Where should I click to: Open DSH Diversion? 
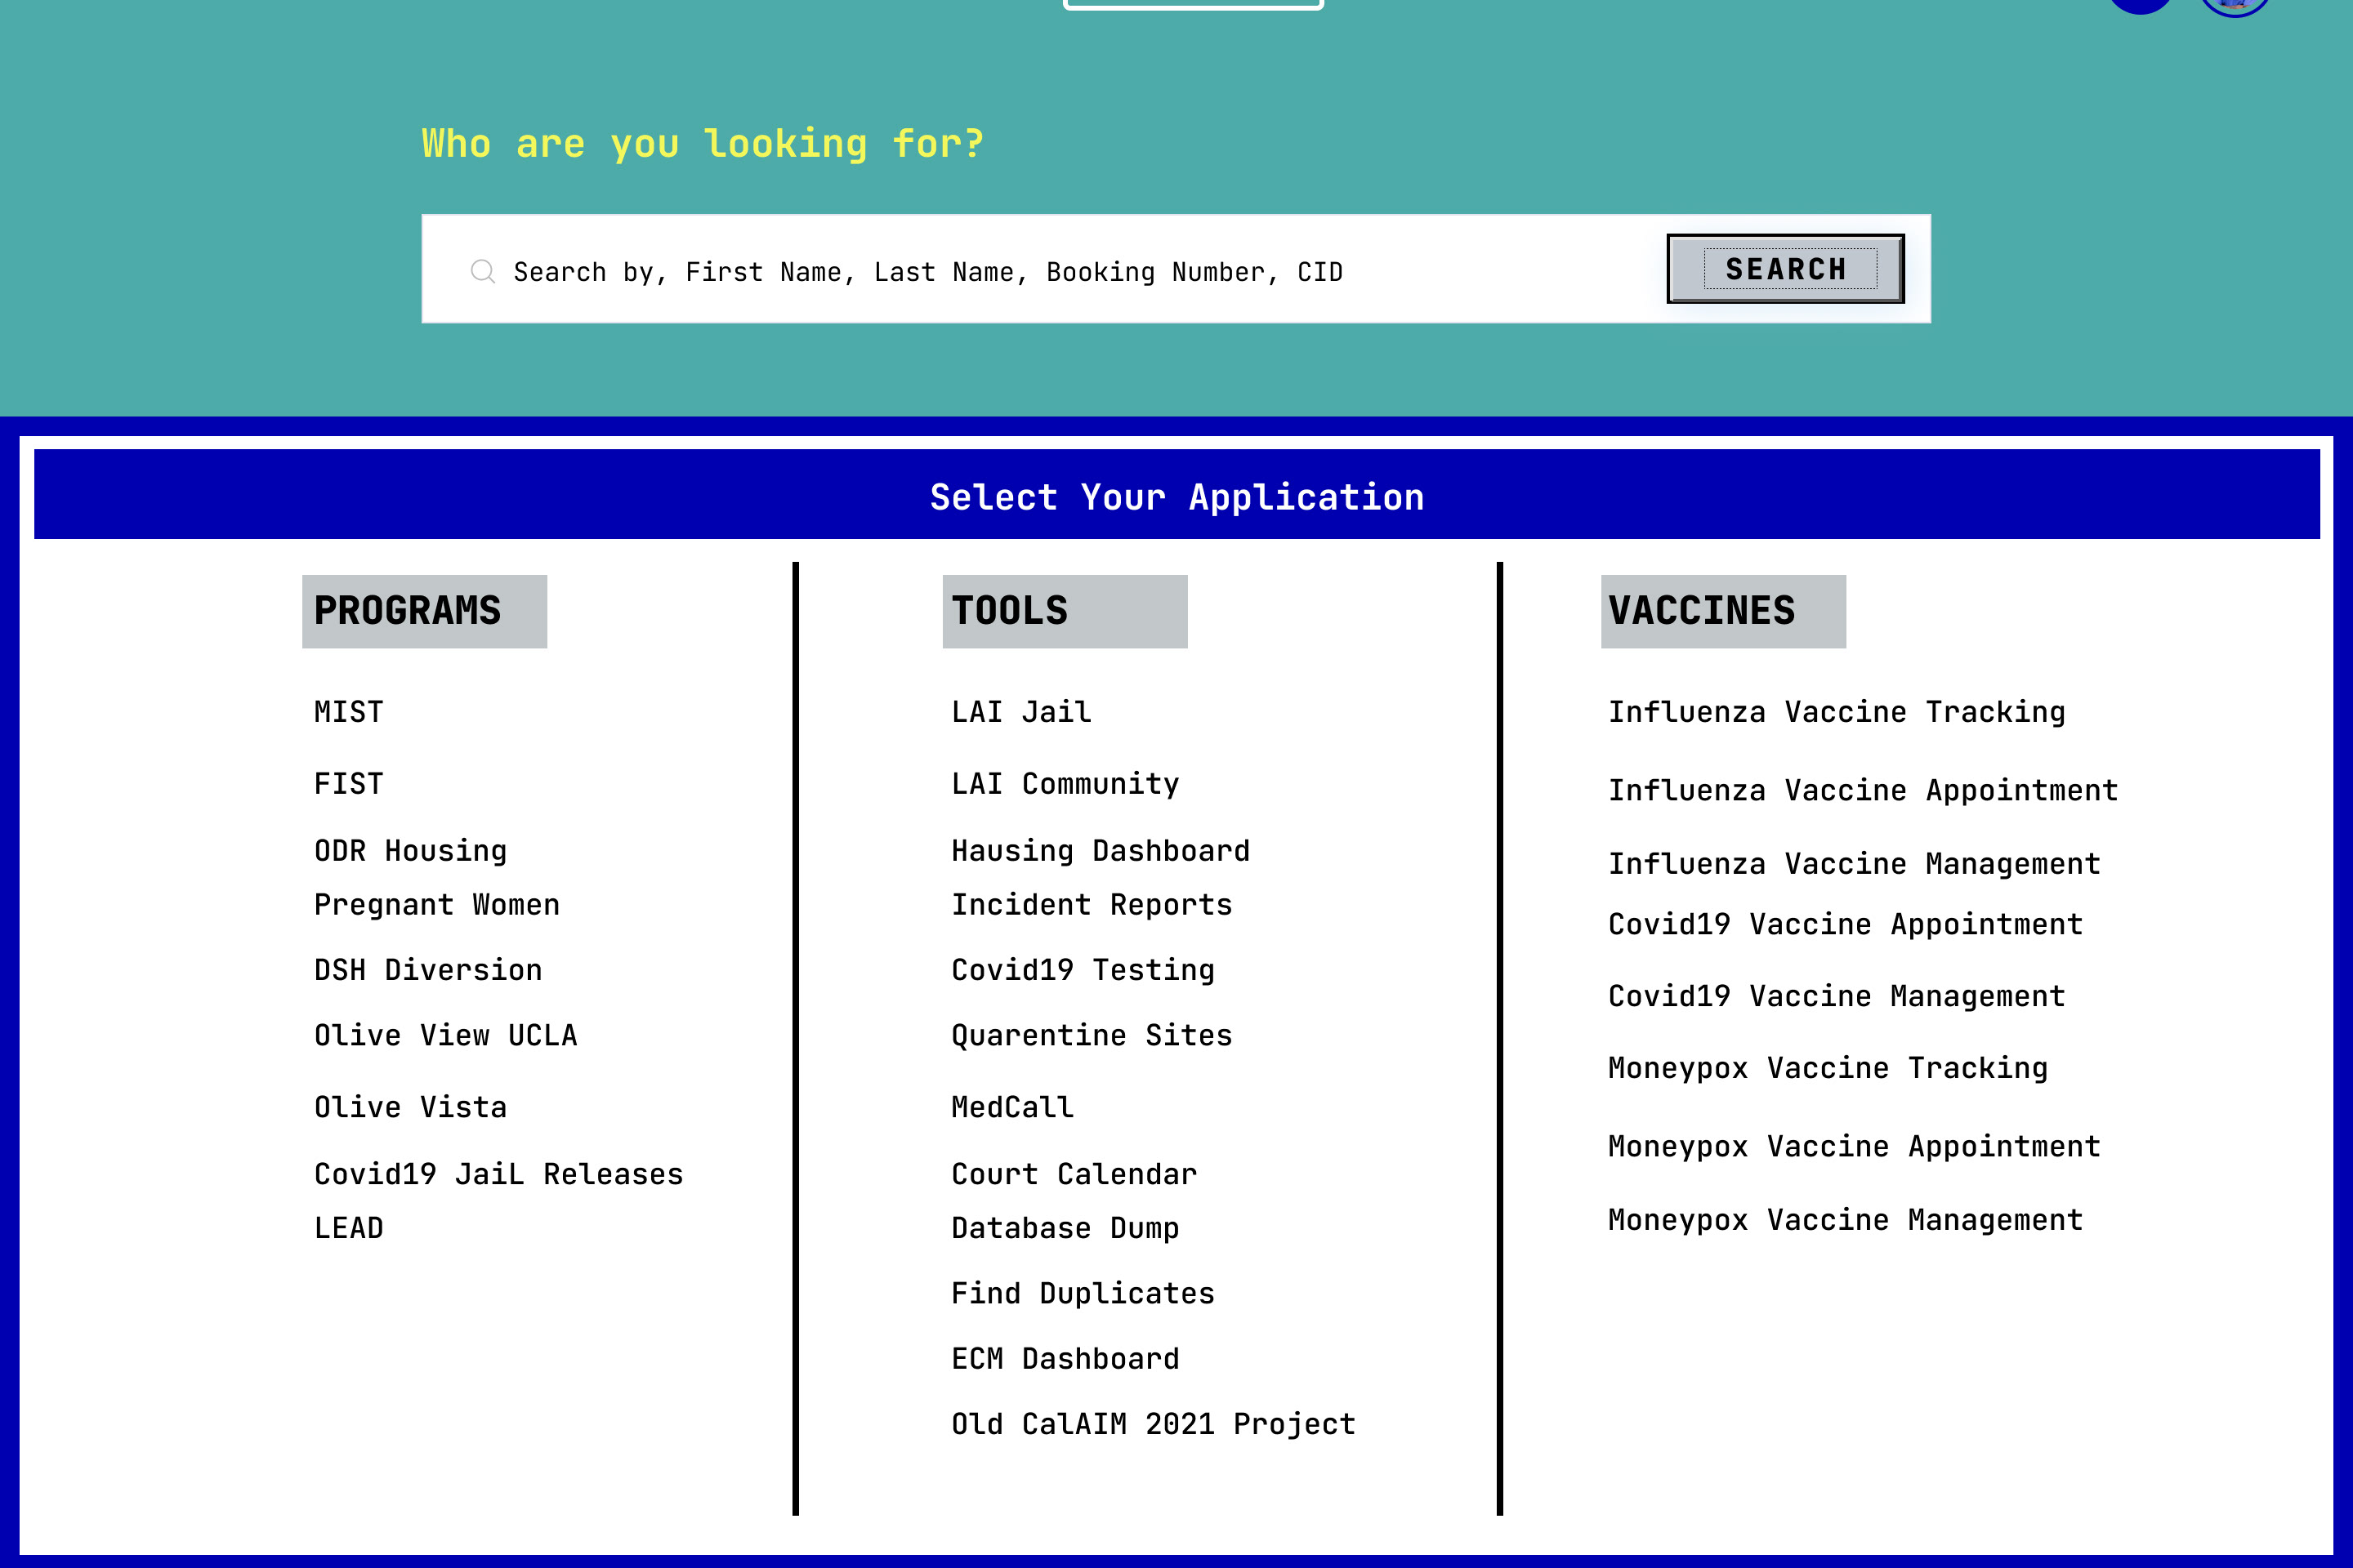[427, 970]
